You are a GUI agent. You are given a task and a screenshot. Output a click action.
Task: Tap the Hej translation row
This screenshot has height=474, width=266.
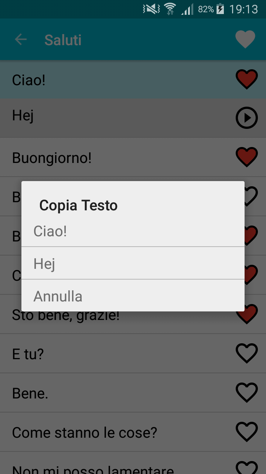pos(133,118)
